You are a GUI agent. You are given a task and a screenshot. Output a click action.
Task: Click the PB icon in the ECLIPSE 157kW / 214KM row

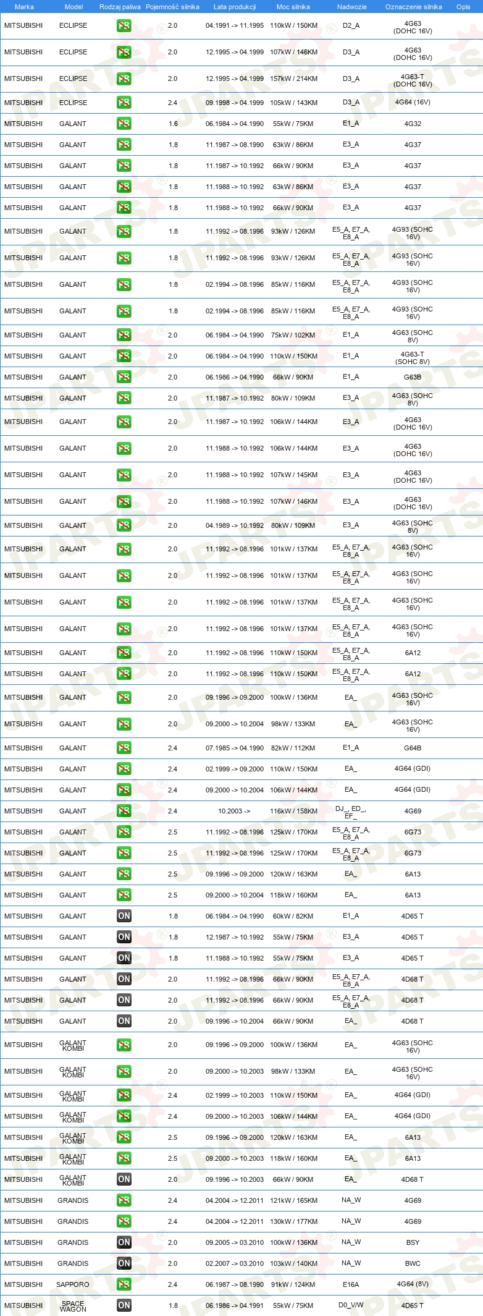pos(124,79)
